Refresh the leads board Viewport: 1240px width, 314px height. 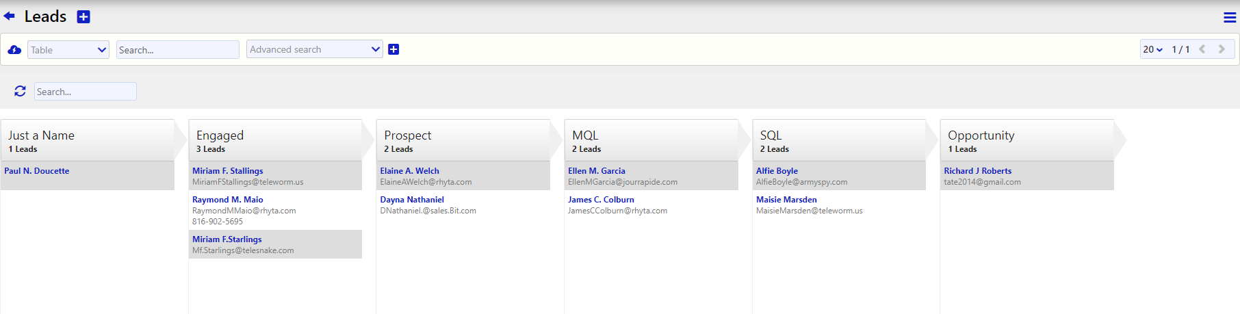[20, 91]
